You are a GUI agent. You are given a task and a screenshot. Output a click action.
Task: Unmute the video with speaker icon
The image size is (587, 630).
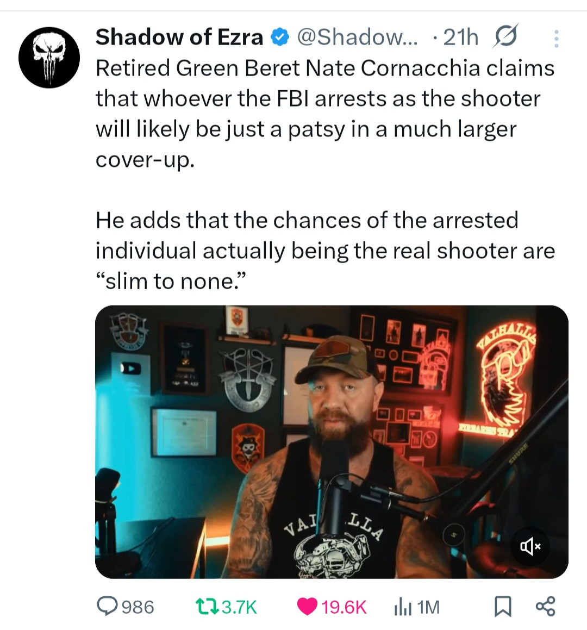point(530,546)
